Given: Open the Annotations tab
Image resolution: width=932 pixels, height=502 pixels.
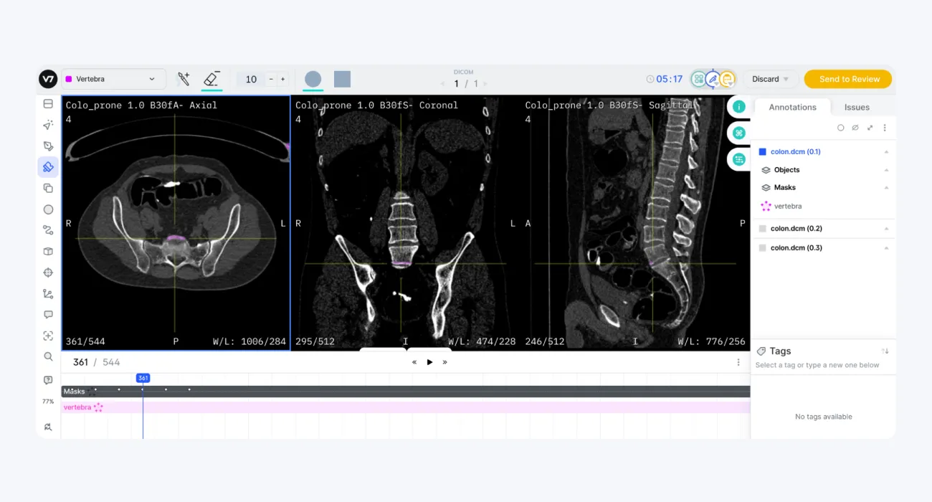Looking at the screenshot, I should point(792,106).
